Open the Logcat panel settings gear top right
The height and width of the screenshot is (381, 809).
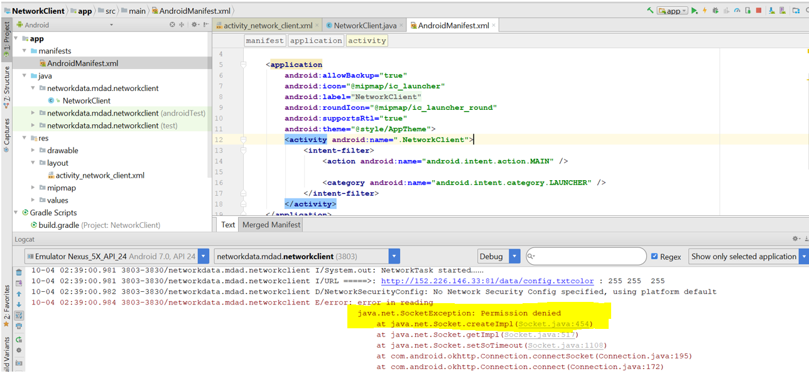click(797, 239)
